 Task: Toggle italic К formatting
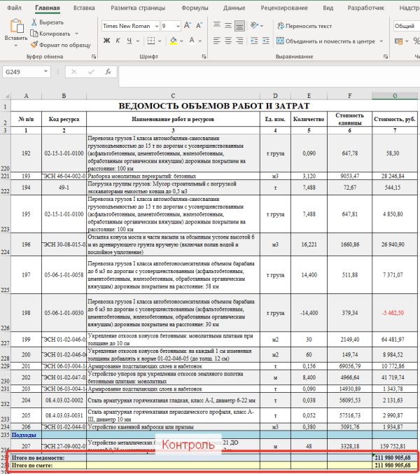click(118, 41)
